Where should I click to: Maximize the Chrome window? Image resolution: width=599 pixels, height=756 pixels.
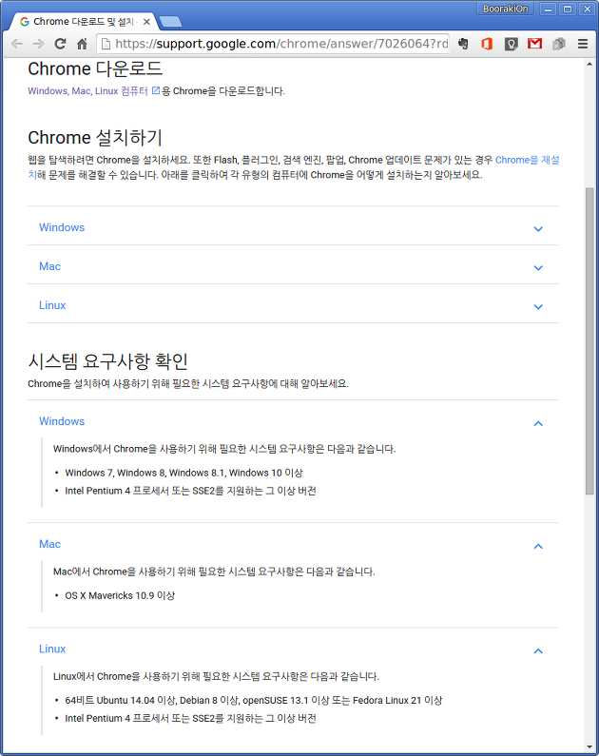568,9
